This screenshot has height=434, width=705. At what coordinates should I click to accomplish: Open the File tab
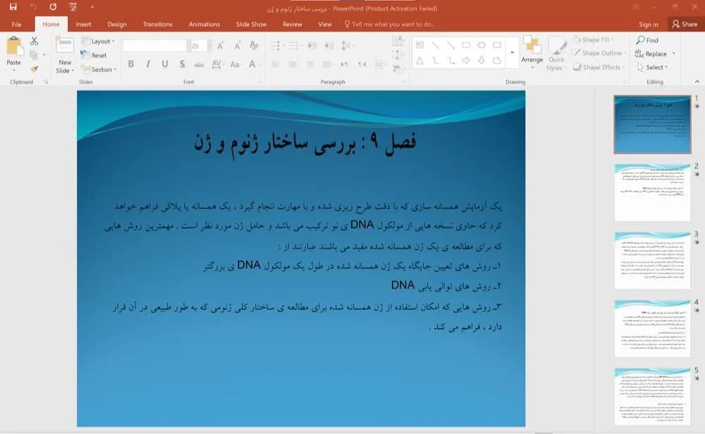click(x=17, y=24)
